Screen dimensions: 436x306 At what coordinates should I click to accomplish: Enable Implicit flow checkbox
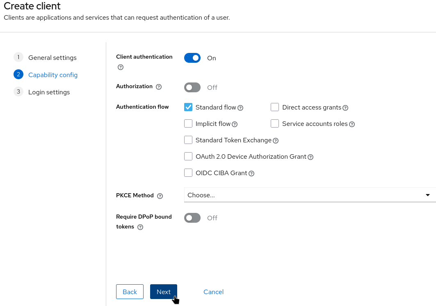(188, 123)
